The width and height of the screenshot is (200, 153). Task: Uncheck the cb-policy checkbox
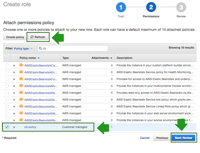pyautogui.click(x=7, y=127)
